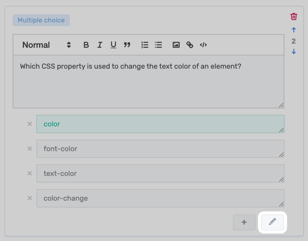Click the pencil edit button
Screen dimensions: 308x241
point(273,222)
